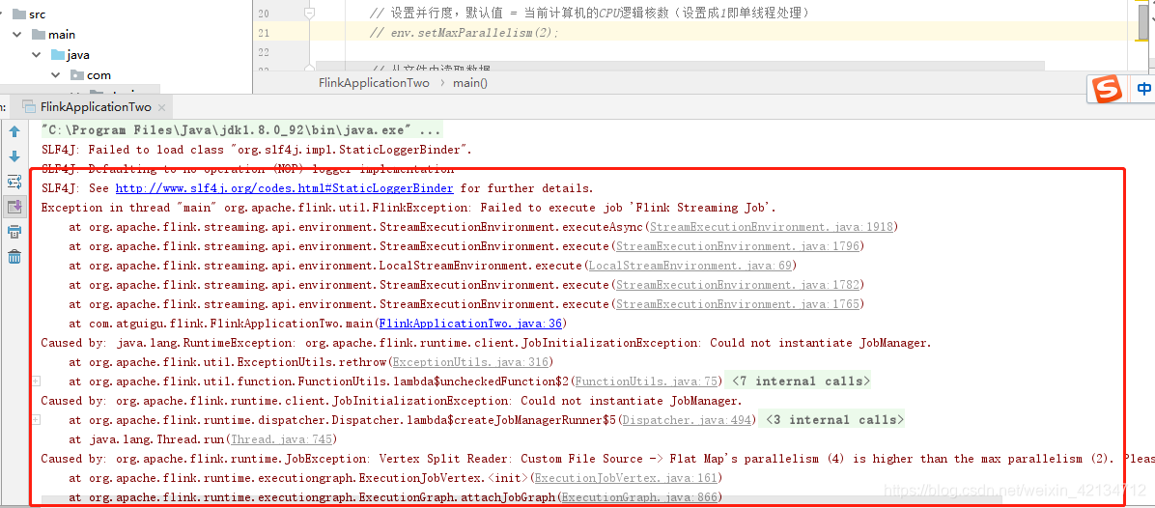Click the Down the stack trace arrow
The width and height of the screenshot is (1155, 508).
point(14,156)
